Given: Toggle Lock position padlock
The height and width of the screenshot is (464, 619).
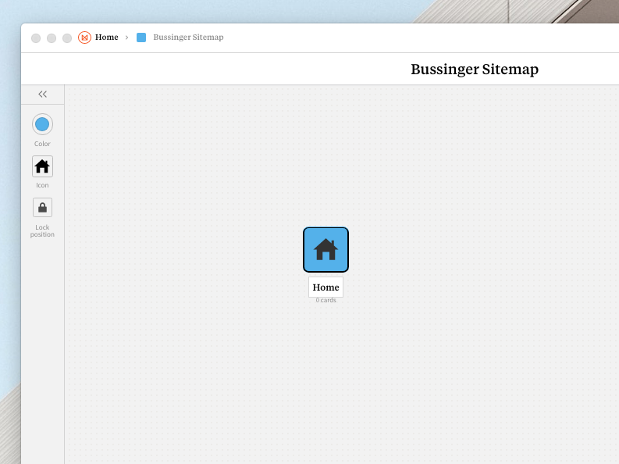Looking at the screenshot, I should 42,208.
